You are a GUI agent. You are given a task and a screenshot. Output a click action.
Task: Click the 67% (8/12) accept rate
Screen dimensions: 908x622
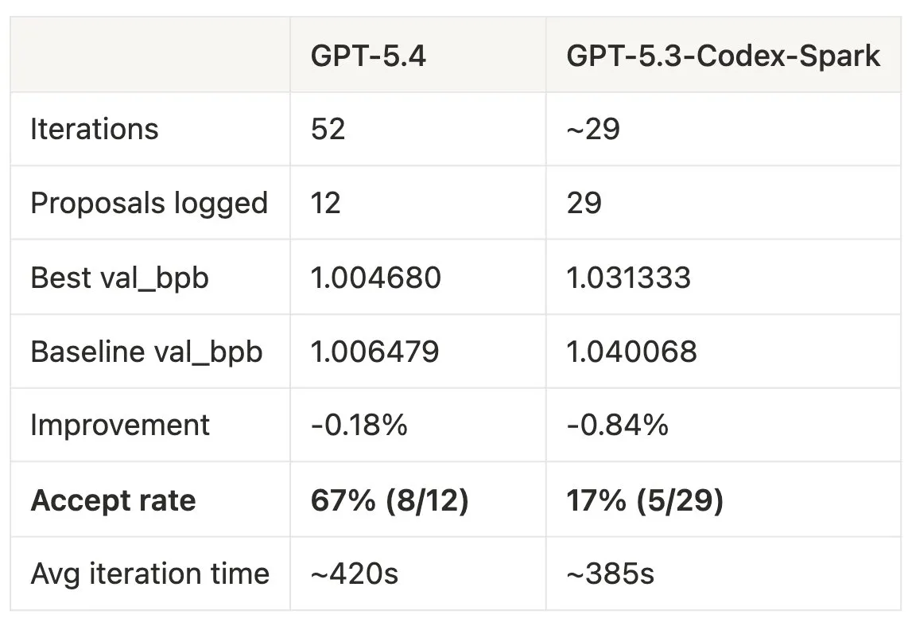(x=389, y=500)
